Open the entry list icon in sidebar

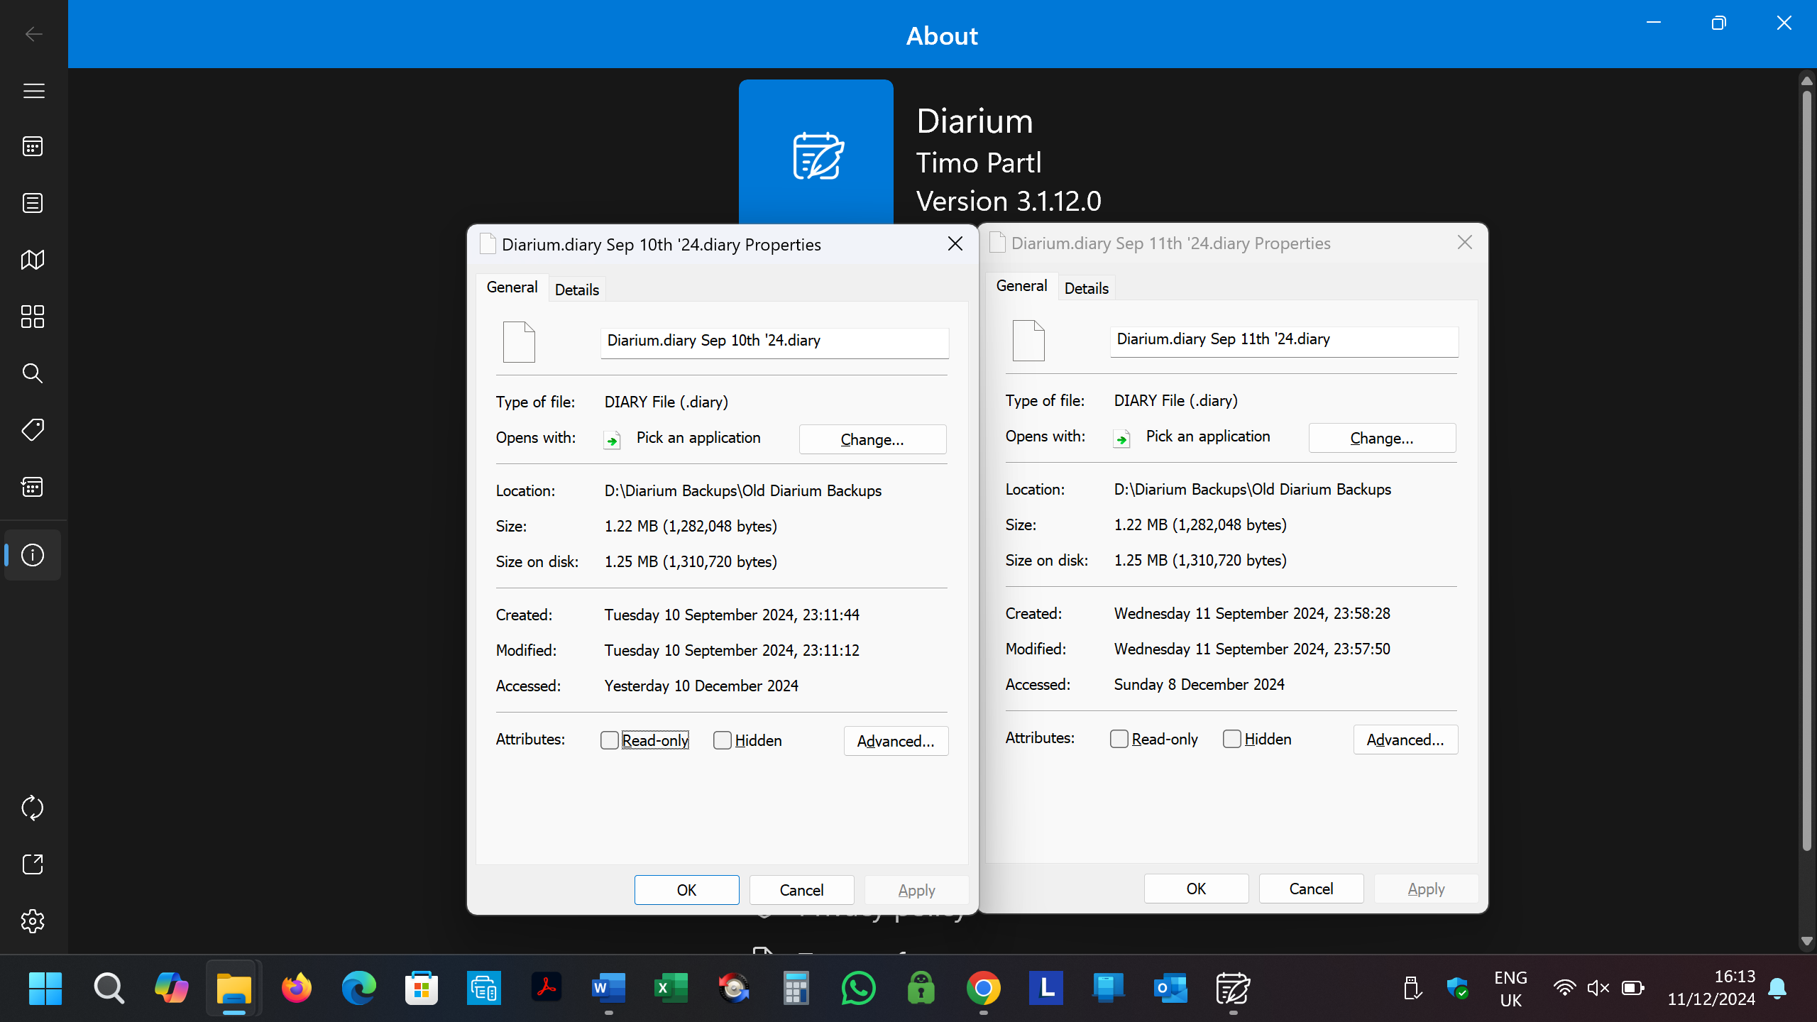coord(33,203)
